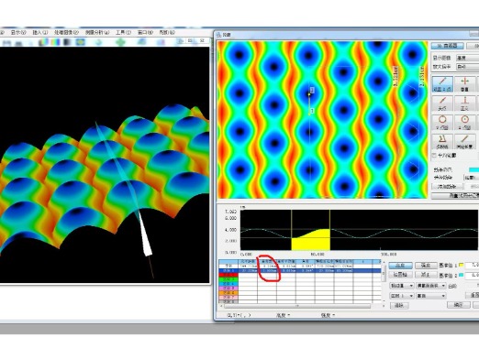
Task: Select the polyline measurement tool
Action: [x=442, y=142]
